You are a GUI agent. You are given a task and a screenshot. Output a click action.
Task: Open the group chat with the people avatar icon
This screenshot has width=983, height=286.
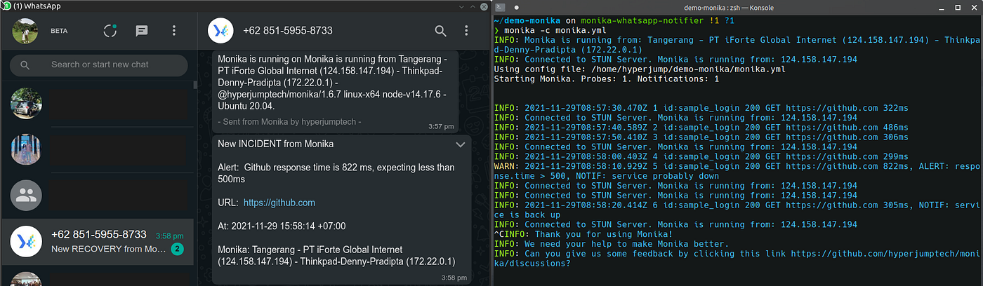(99, 196)
